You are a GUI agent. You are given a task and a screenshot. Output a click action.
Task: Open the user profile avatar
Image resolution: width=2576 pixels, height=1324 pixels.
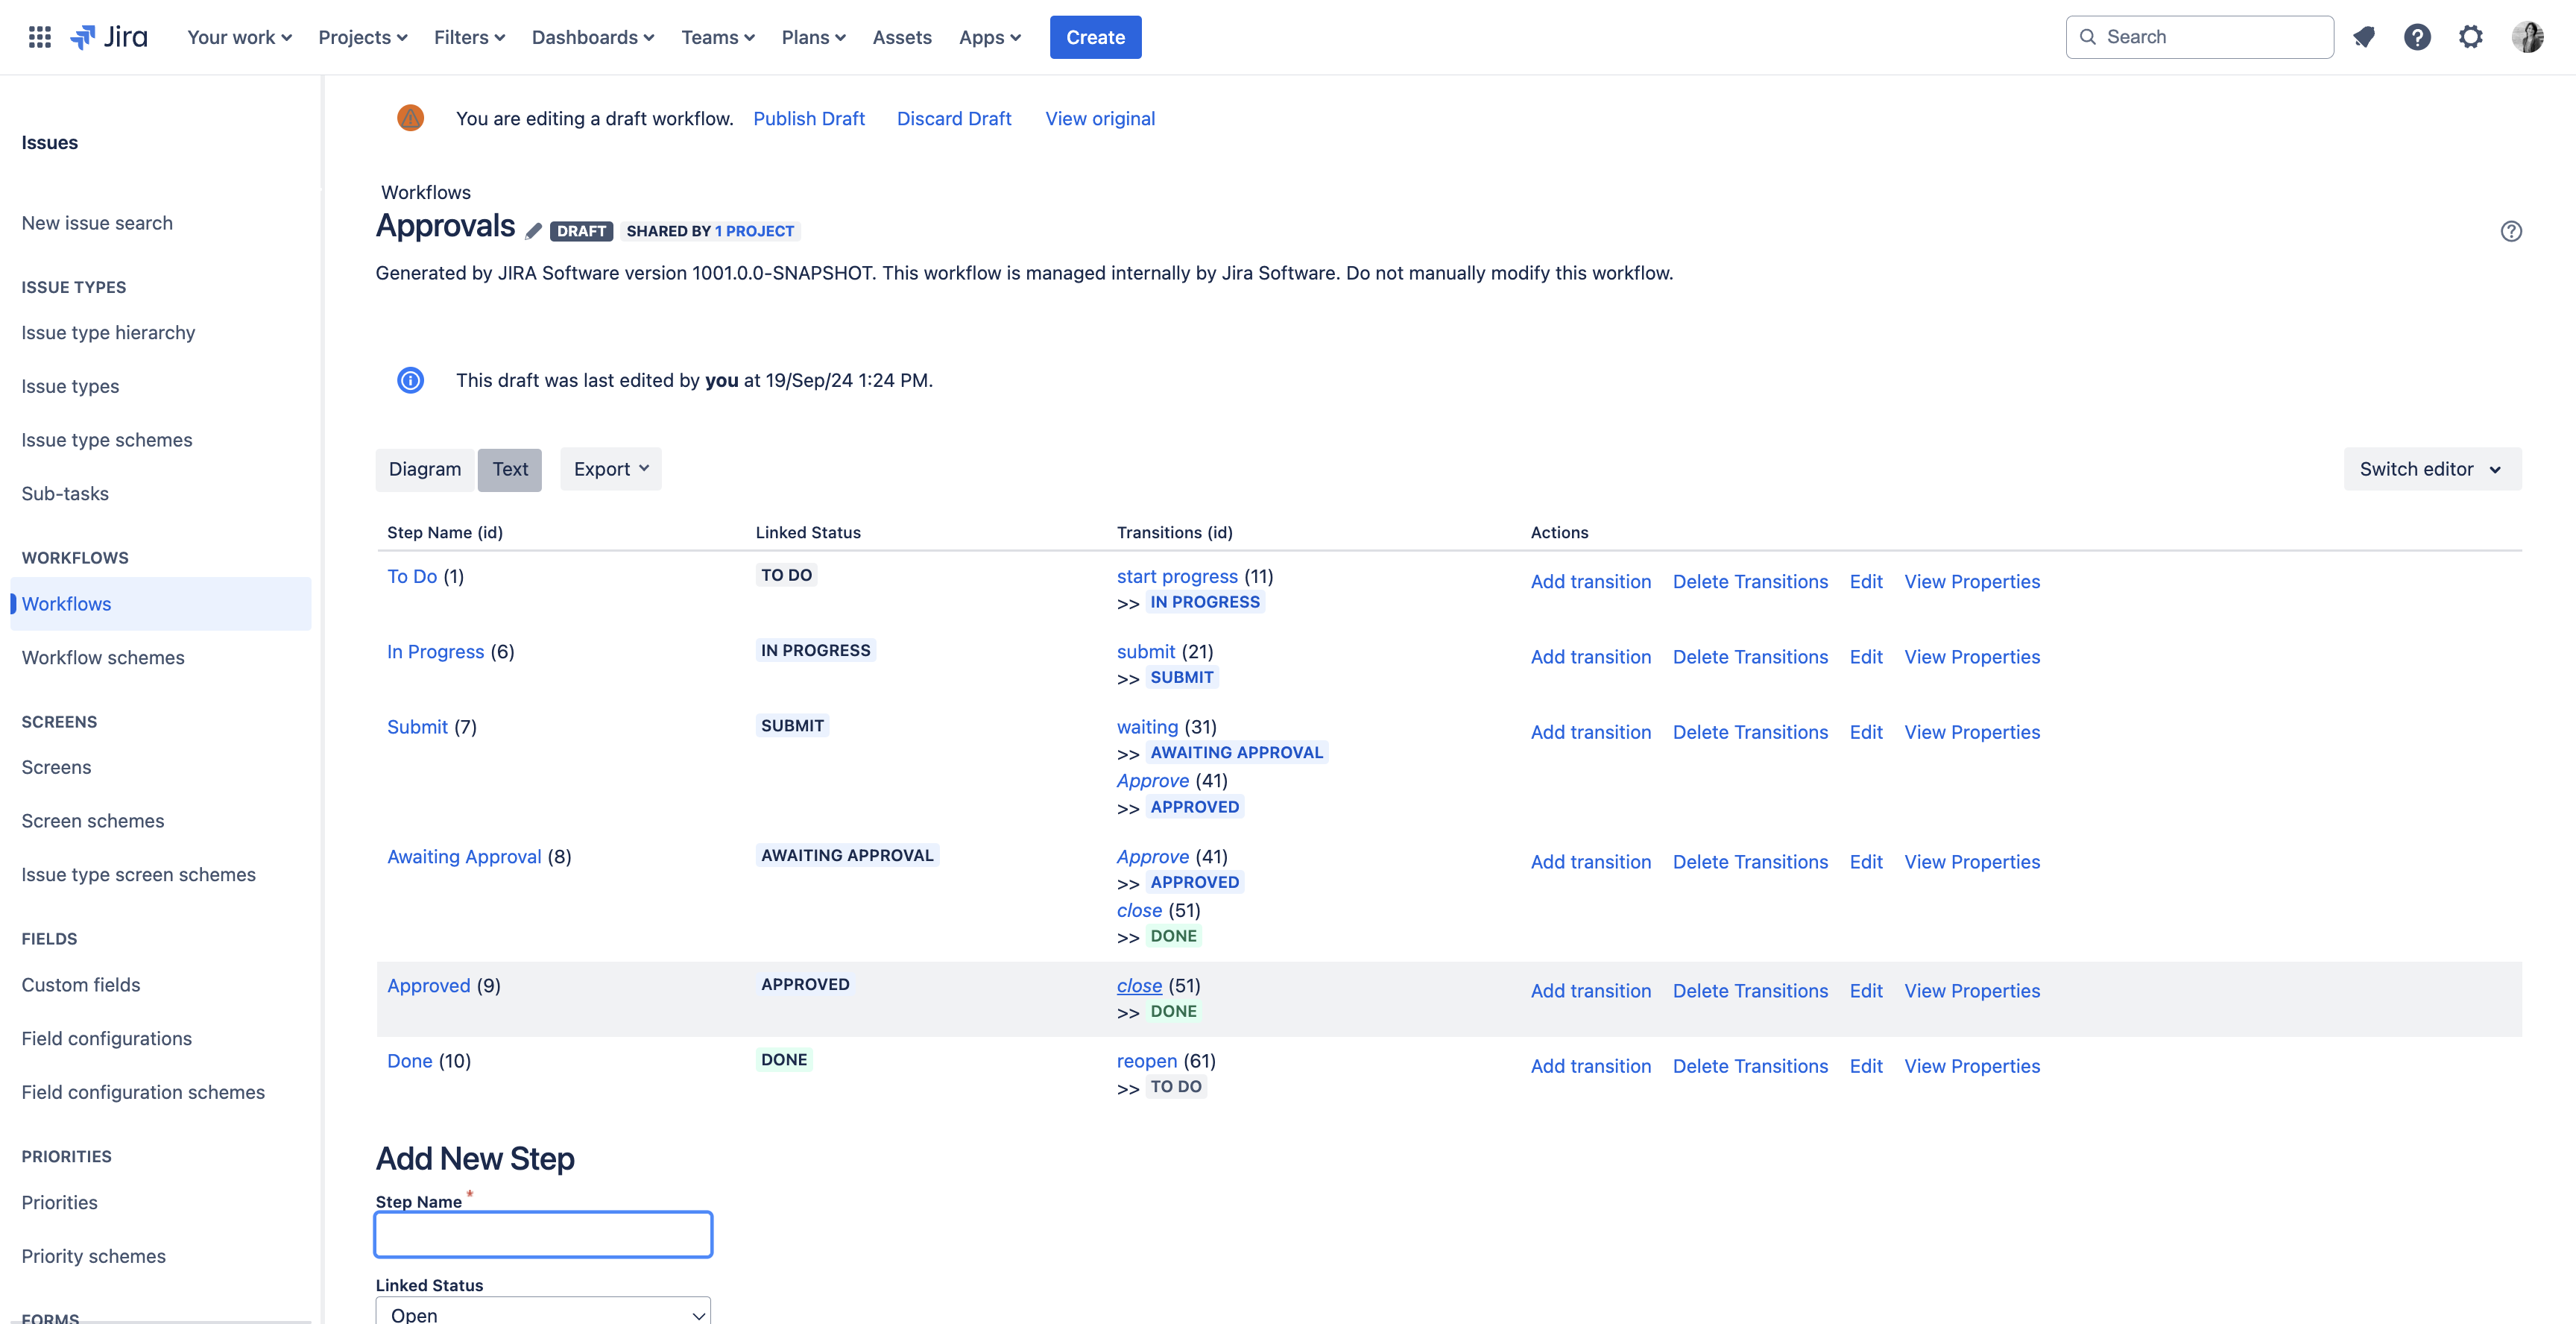pyautogui.click(x=2527, y=37)
